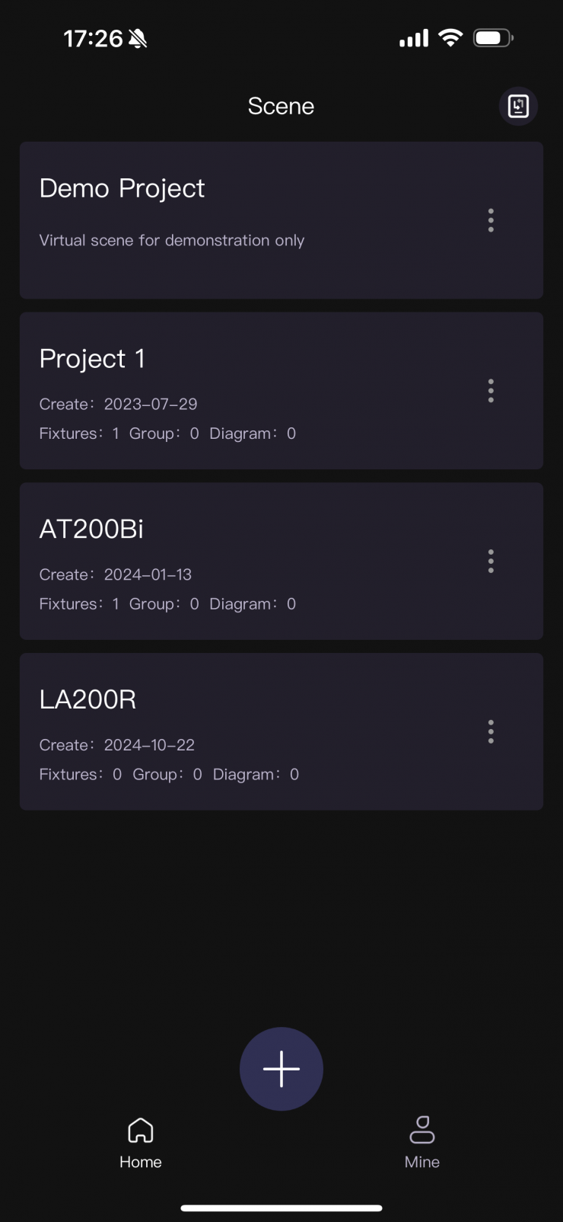Tap the home indicator bar
Viewport: 563px width, 1222px height.
(281, 1208)
